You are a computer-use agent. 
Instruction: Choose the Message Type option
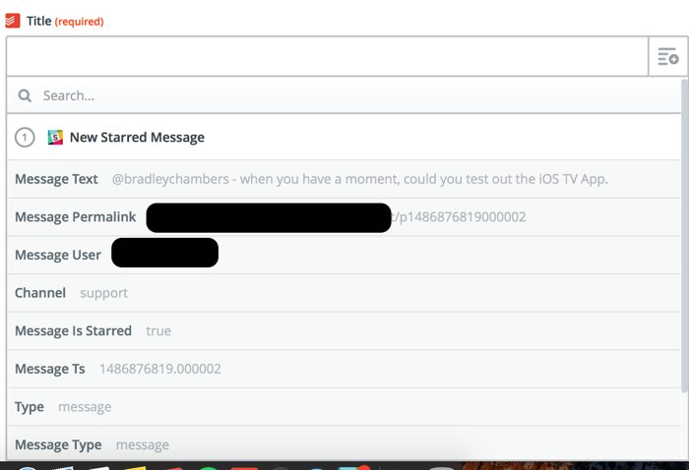(344, 444)
